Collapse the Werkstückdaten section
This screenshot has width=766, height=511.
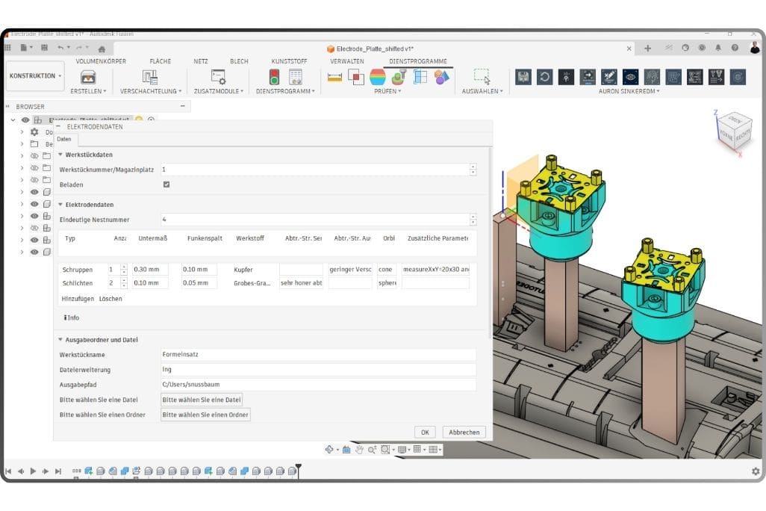pos(60,155)
